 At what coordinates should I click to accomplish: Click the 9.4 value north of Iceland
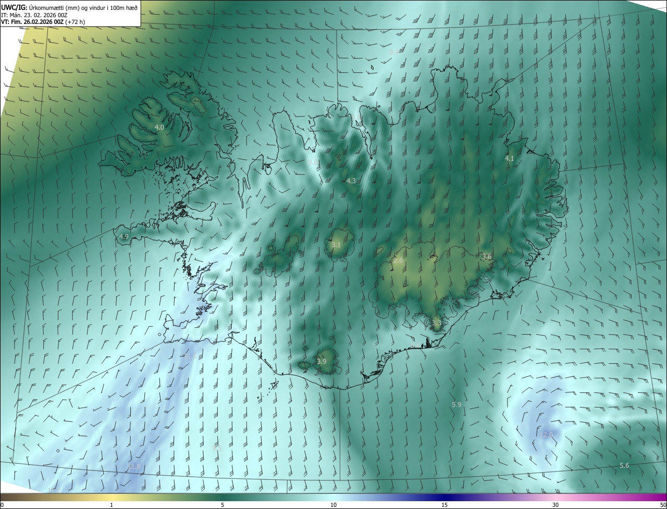click(x=394, y=52)
